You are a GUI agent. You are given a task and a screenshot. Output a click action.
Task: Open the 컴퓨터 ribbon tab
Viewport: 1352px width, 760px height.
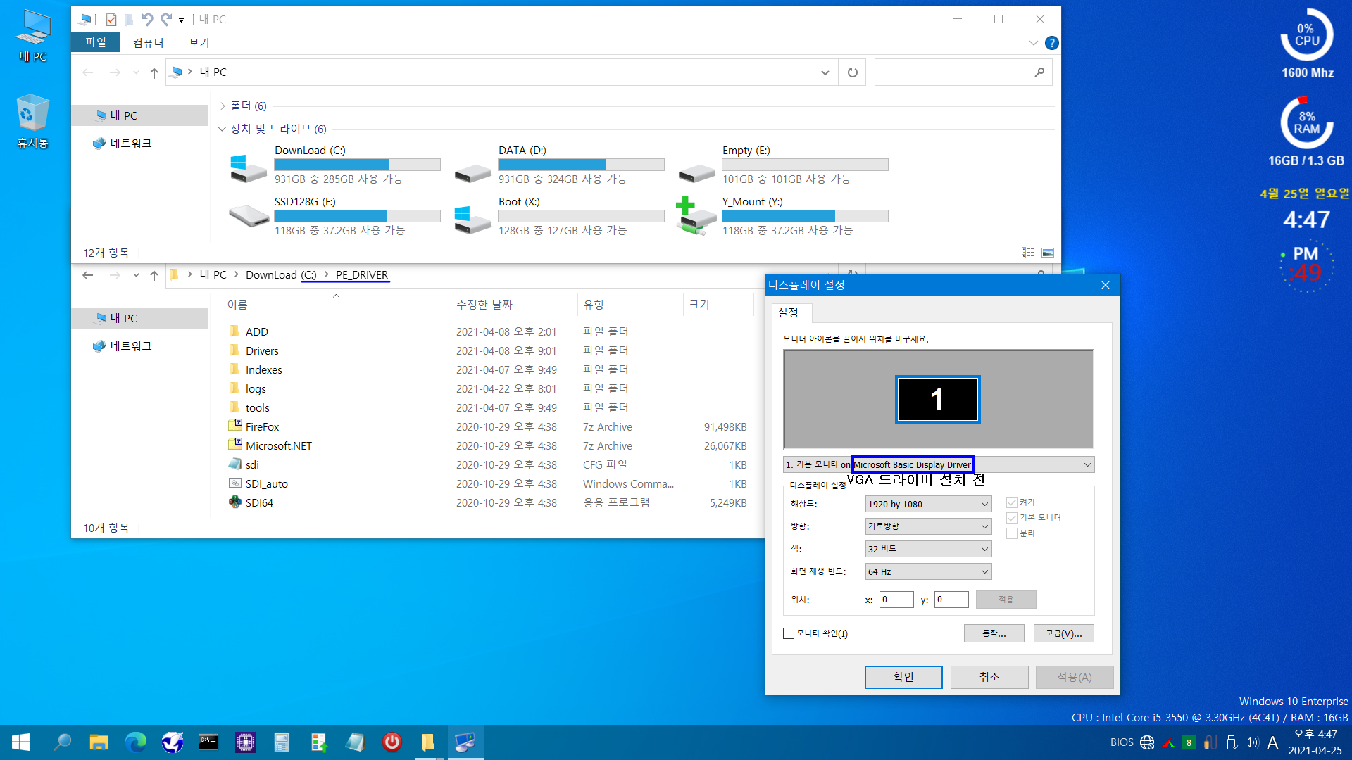pyautogui.click(x=148, y=42)
